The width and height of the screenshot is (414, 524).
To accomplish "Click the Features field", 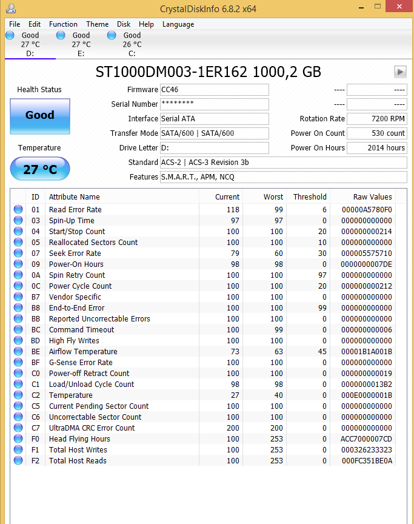I will point(284,176).
